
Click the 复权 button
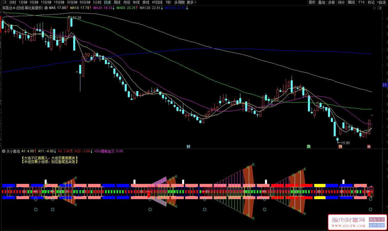312,2
